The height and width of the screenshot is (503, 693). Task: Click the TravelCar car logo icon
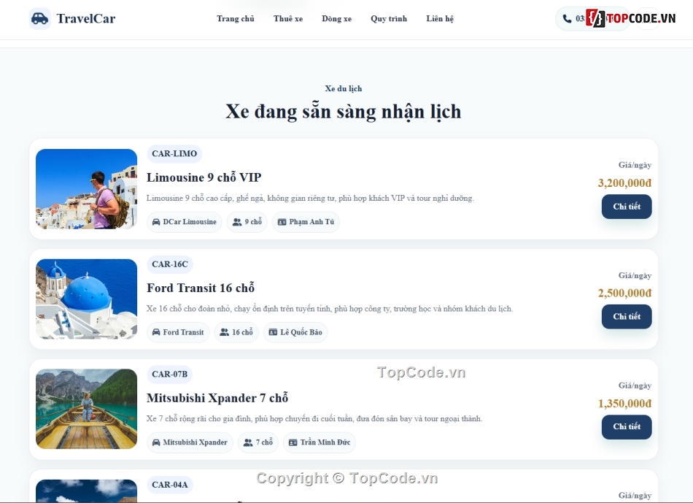point(40,18)
